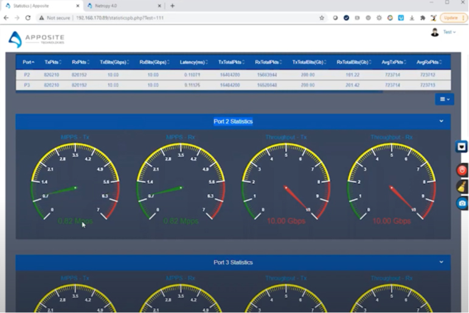Screen dimensions: 469x313
Task: Click the Apposite Technologies logo
Action: click(x=36, y=39)
